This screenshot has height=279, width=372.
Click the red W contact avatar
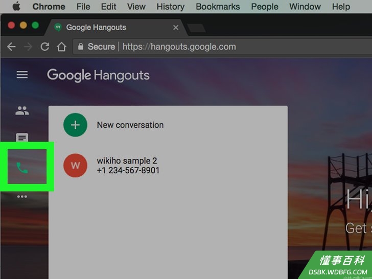[75, 166]
